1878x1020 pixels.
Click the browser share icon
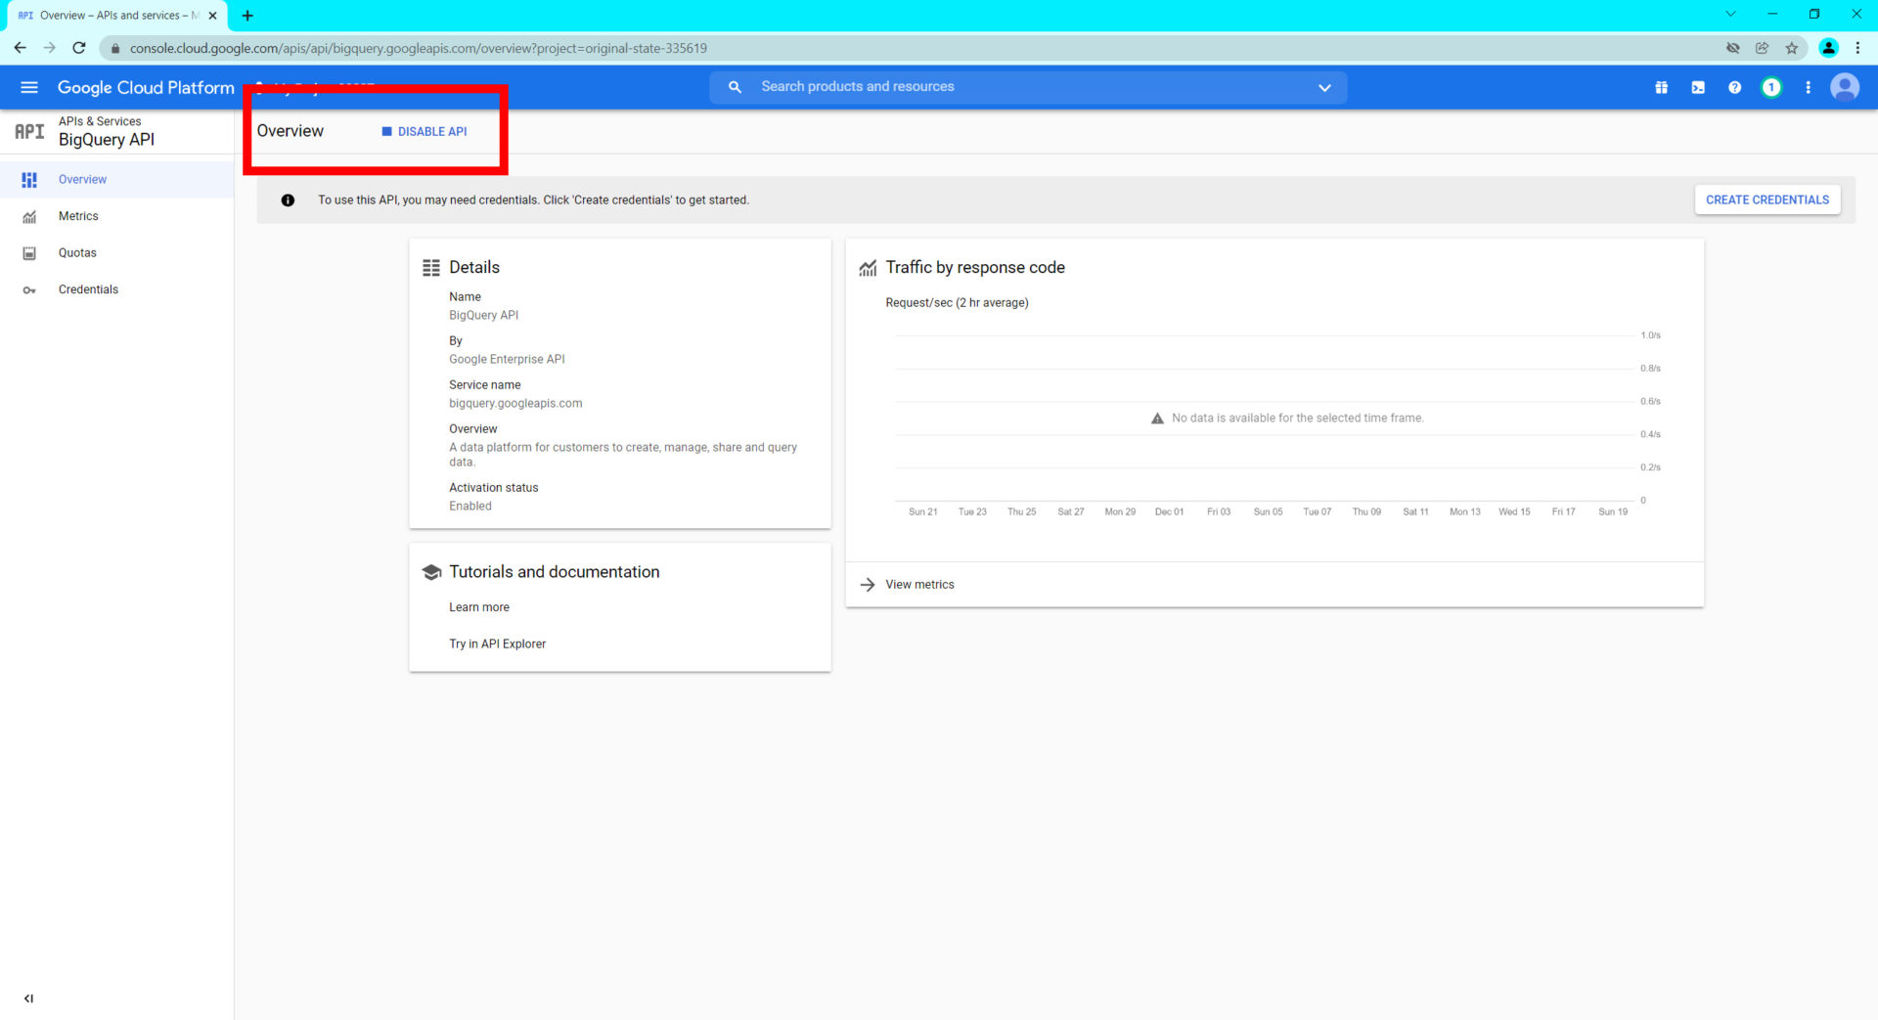tap(1762, 48)
